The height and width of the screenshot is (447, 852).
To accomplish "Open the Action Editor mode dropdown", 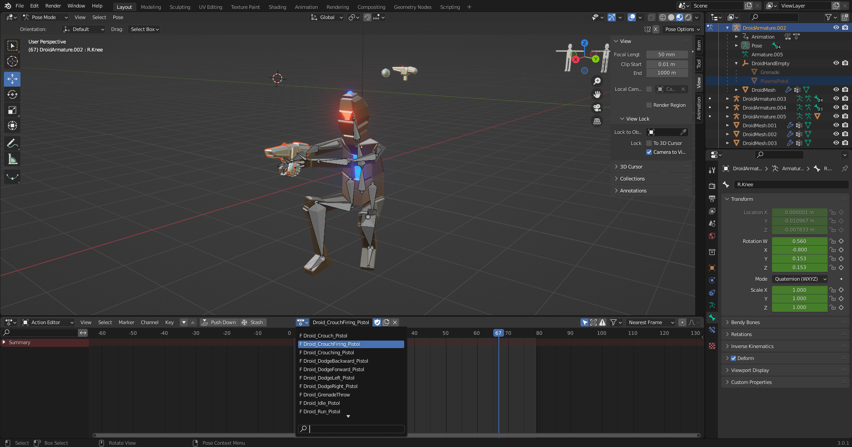I will point(48,322).
